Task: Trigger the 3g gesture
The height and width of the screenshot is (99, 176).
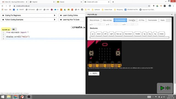Action: (144, 34)
